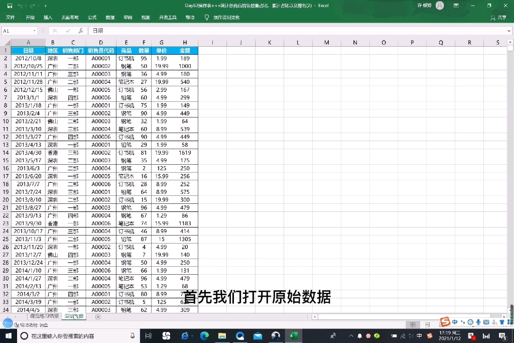Click the Save icon on Quick Access Toolbar

10,5
